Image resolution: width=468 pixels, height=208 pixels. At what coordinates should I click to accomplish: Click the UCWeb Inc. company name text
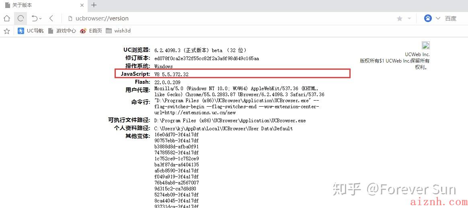point(417,55)
